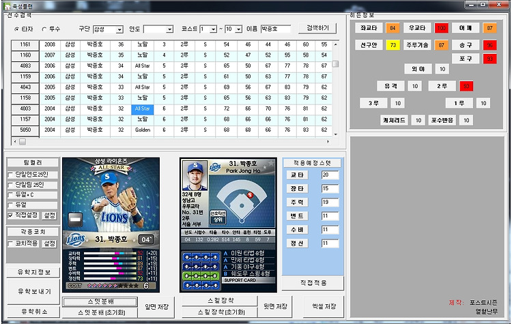This screenshot has height=324, width=512.
Task: Click the Lions logo on the front card
Action: tap(76, 240)
